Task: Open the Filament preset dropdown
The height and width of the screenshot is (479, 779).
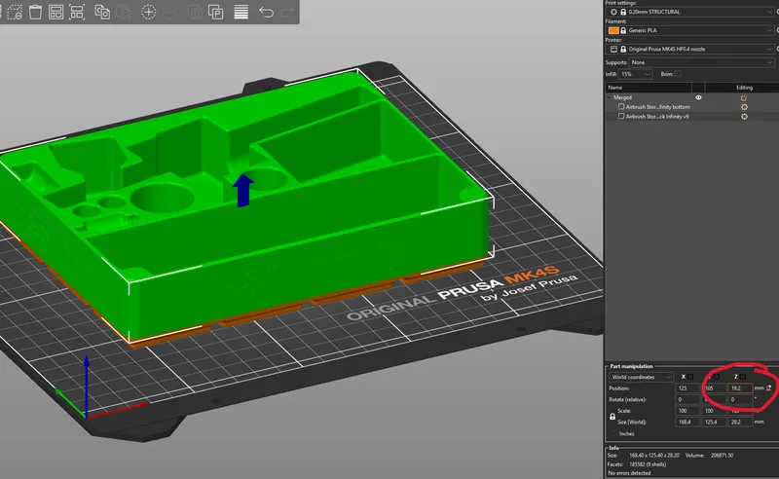Action: tap(692, 30)
